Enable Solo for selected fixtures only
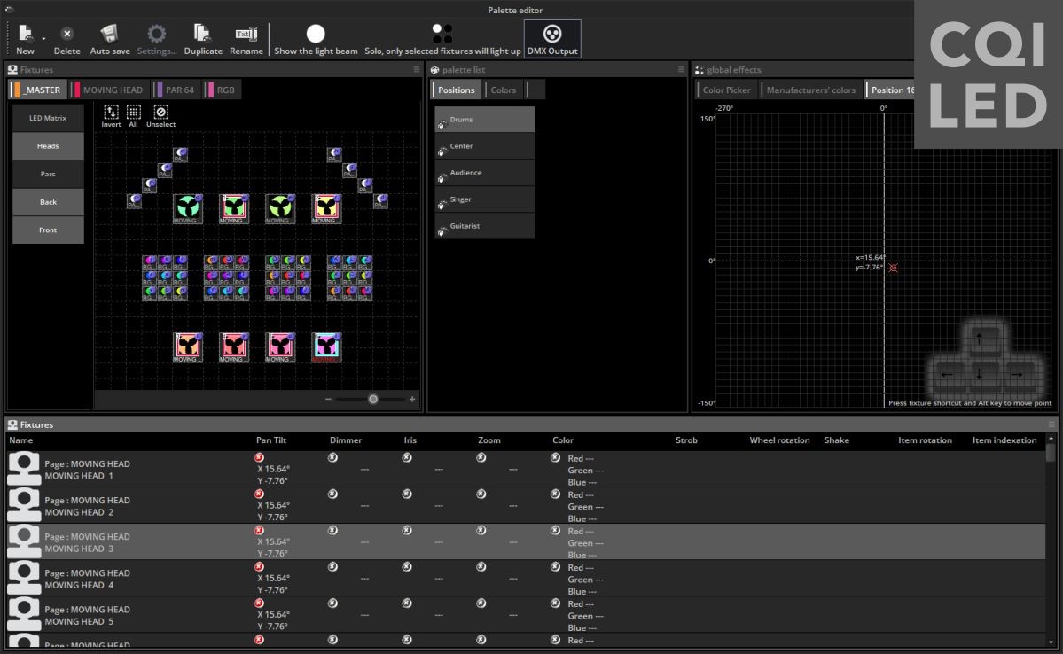Screen dimensions: 1063x654 pos(442,35)
